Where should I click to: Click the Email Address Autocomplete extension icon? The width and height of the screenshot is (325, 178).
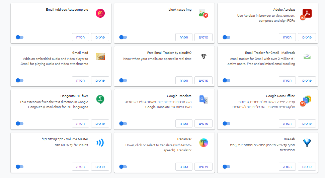[100, 13]
